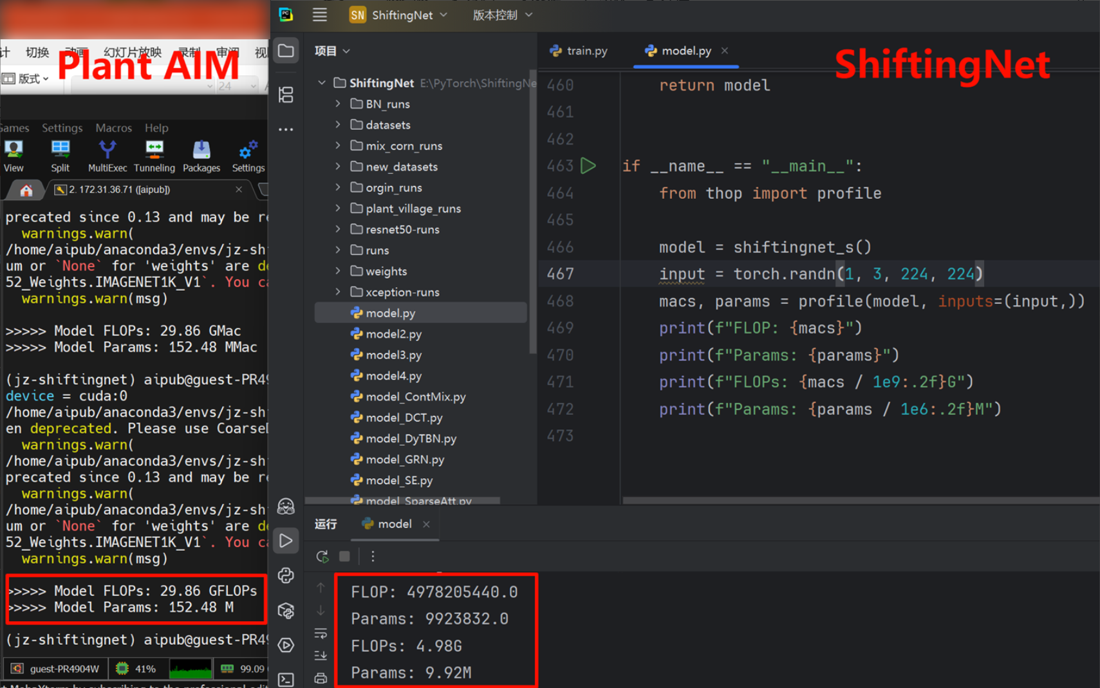This screenshot has height=688, width=1100.
Task: Open model_DCT.py in the project tree
Action: (404, 418)
